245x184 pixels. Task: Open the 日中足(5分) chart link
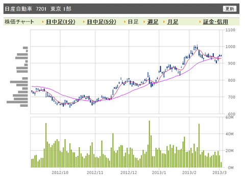click(102, 22)
